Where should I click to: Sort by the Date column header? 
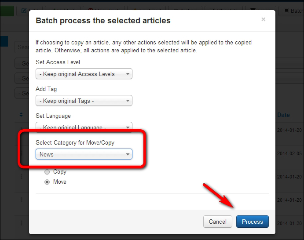pos(284,115)
